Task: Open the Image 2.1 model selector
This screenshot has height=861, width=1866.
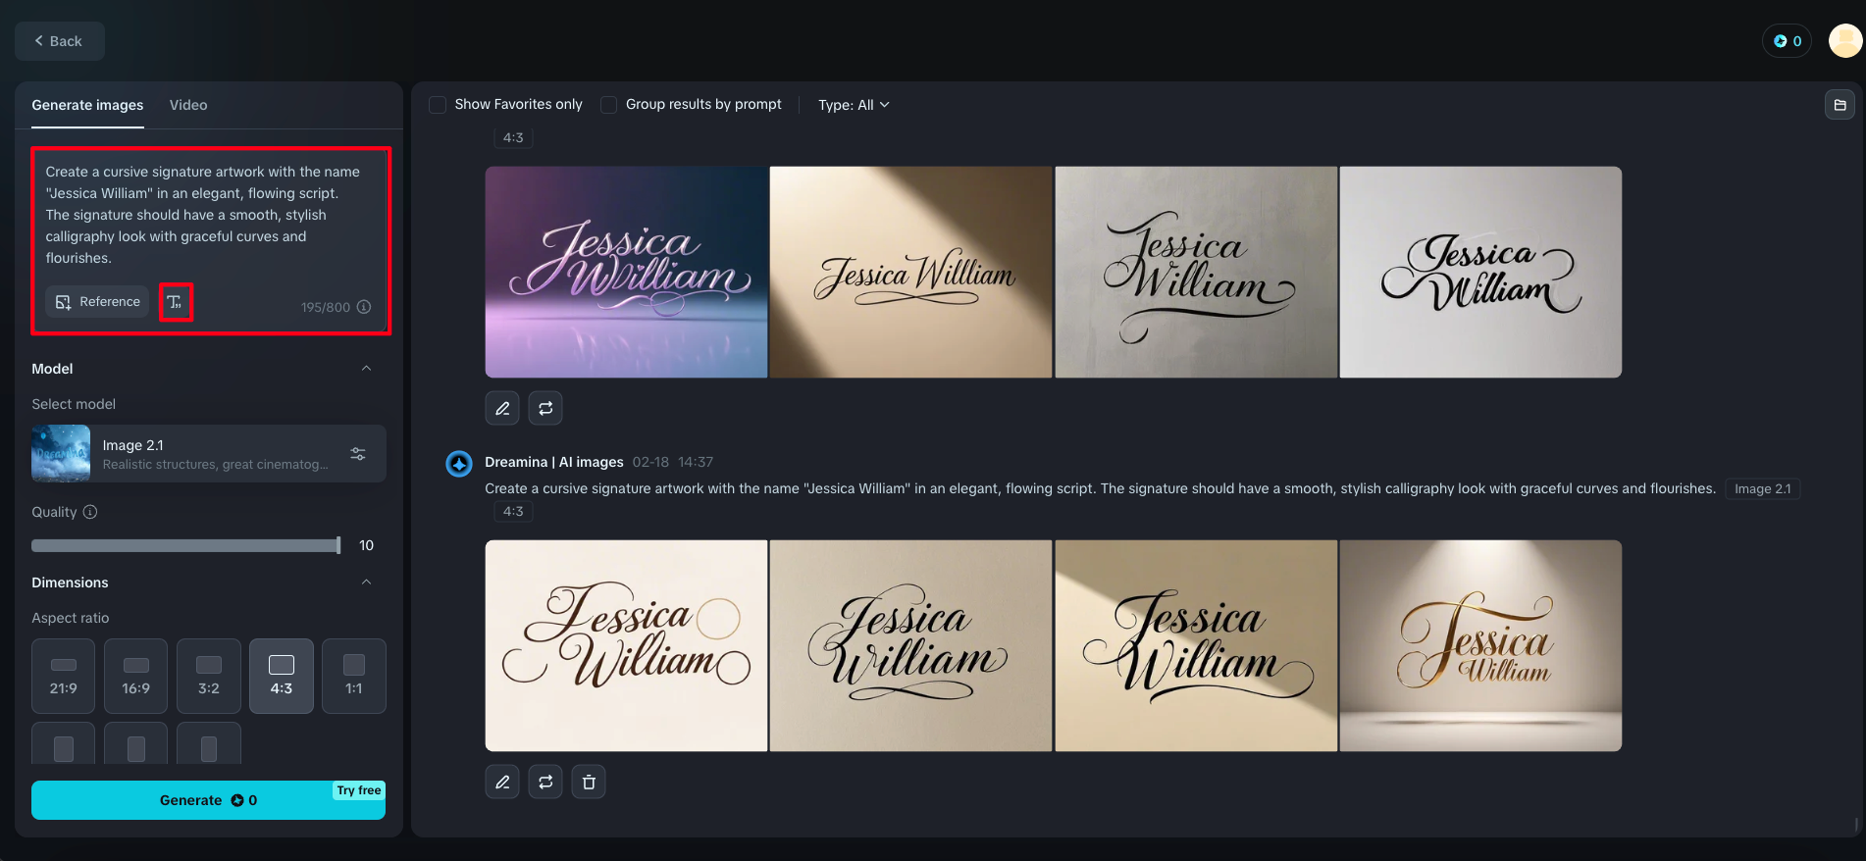Action: click(208, 453)
